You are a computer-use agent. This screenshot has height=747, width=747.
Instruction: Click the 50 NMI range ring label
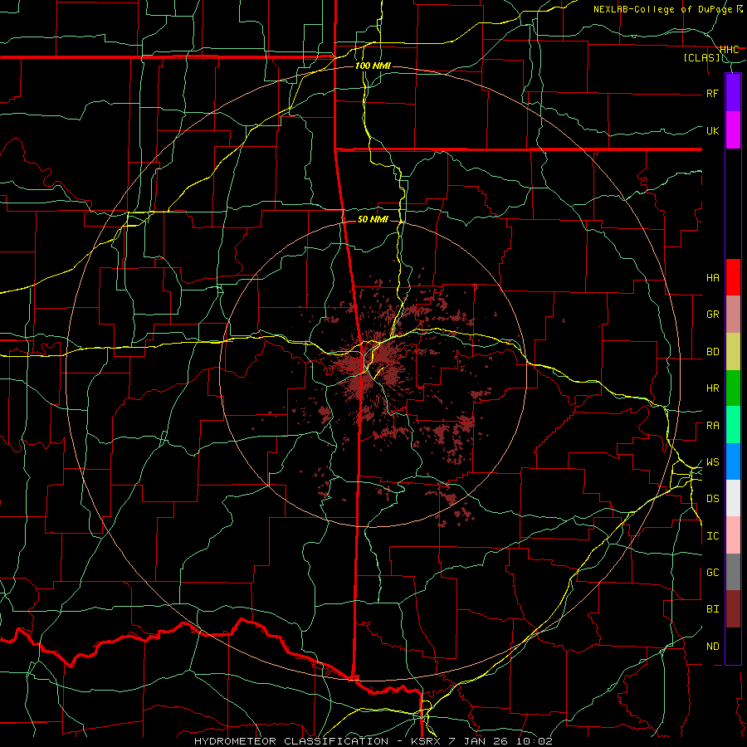pyautogui.click(x=373, y=219)
